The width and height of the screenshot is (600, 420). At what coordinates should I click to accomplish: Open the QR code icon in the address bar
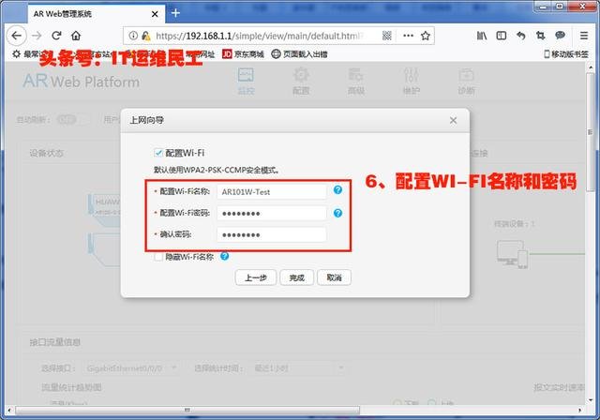click(387, 36)
